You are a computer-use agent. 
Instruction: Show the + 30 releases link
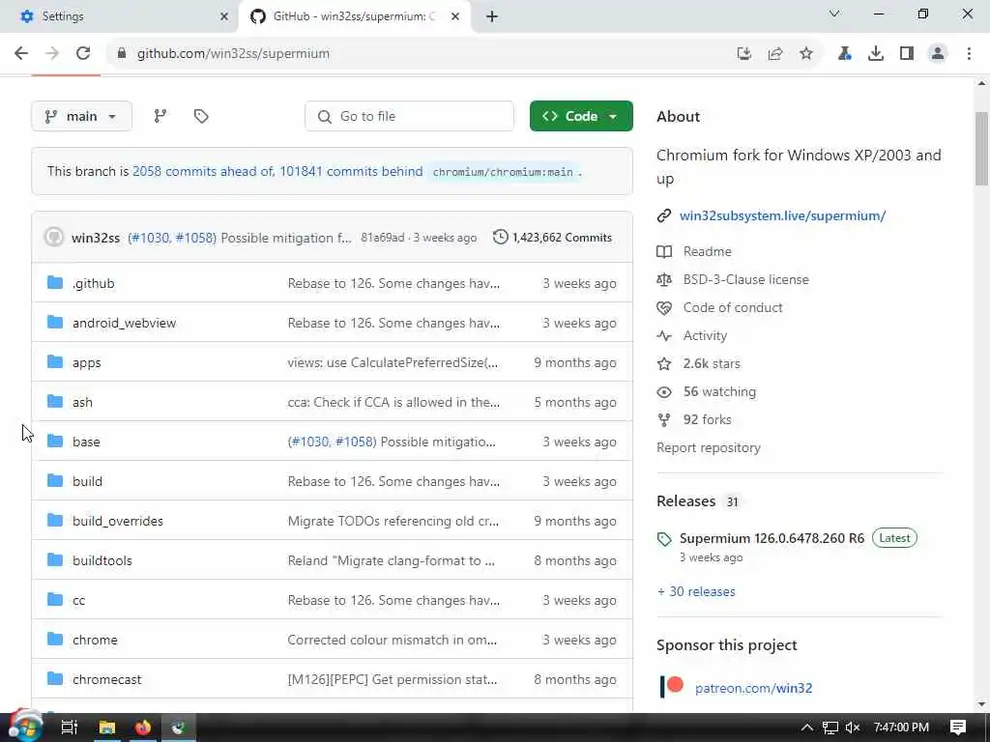696,592
